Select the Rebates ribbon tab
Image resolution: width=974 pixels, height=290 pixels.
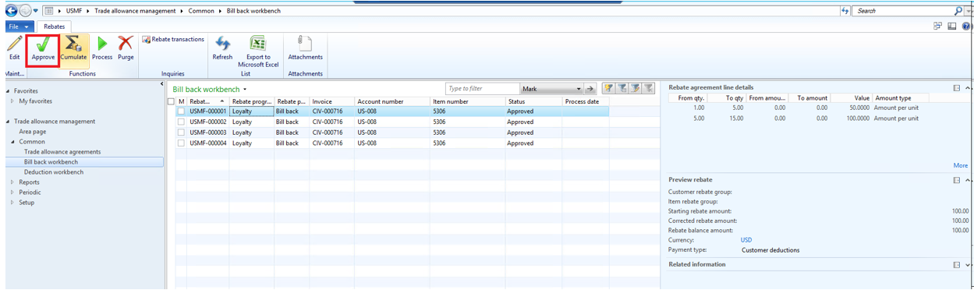click(54, 27)
